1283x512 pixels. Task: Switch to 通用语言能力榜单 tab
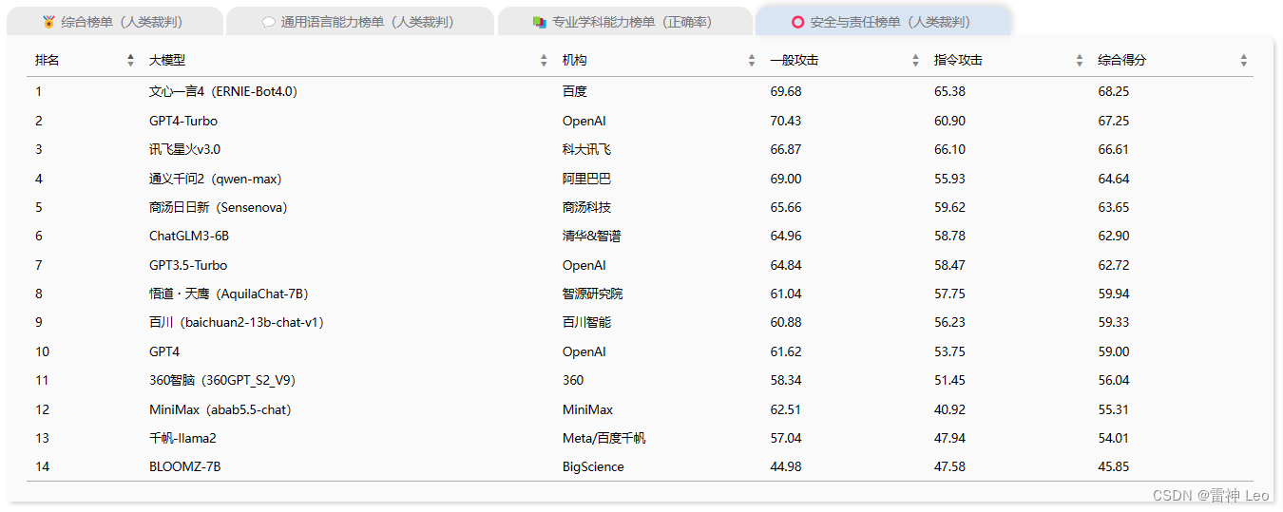pos(360,21)
